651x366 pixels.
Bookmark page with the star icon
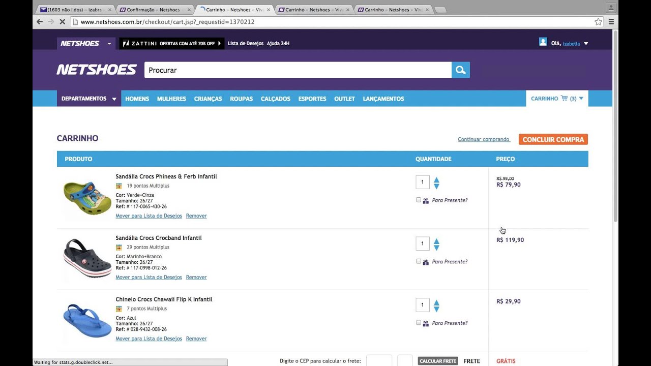click(598, 22)
